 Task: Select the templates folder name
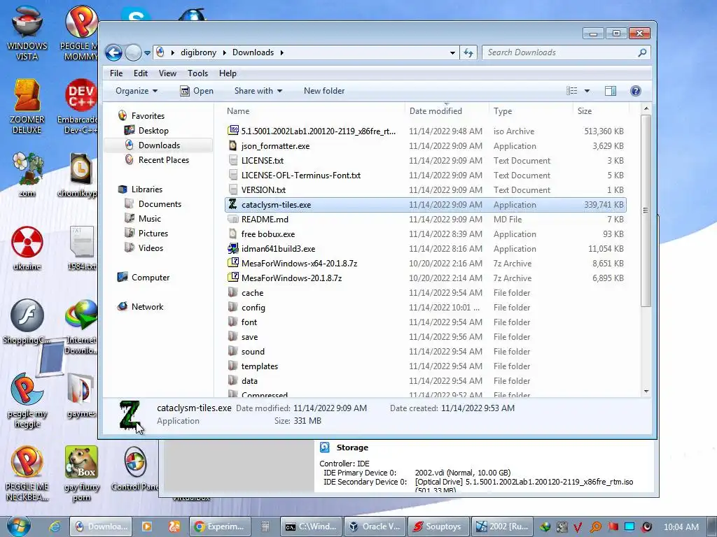(x=260, y=366)
